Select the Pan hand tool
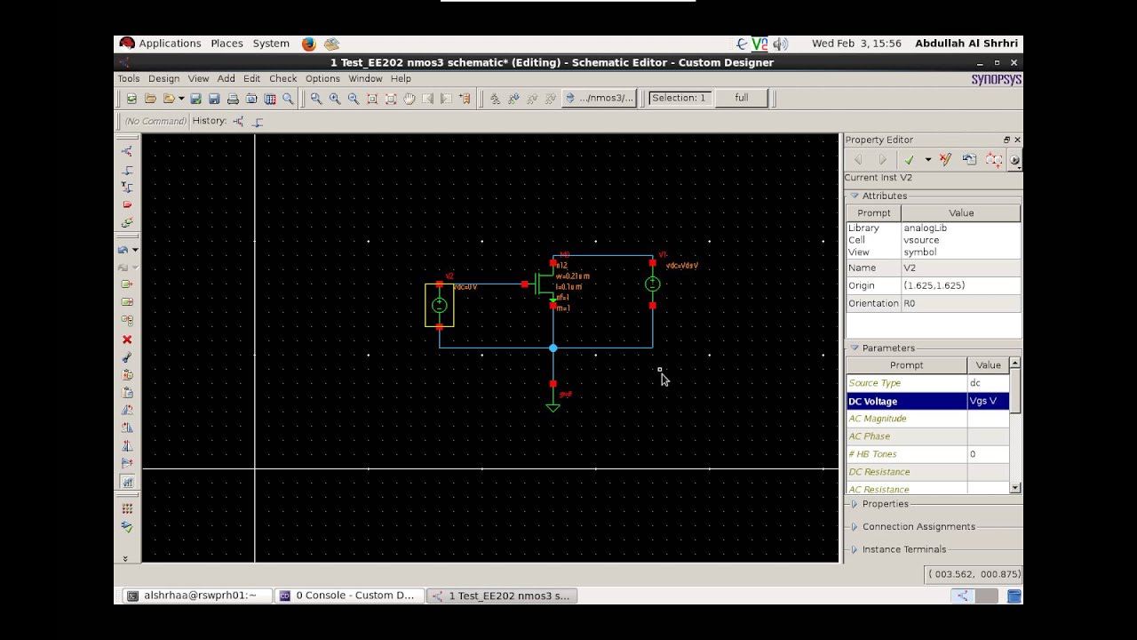Screen dimensions: 1137x640 409,99
